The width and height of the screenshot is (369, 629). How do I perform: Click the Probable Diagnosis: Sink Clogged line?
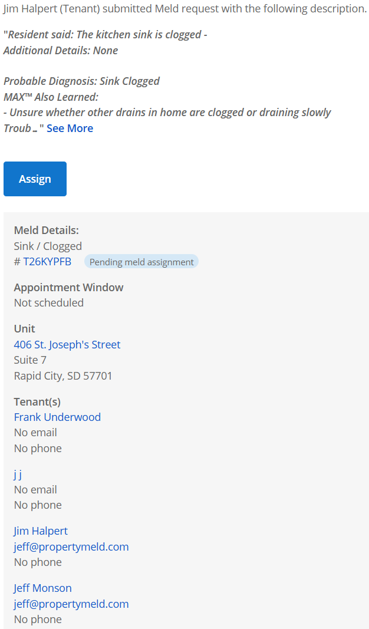(x=81, y=81)
